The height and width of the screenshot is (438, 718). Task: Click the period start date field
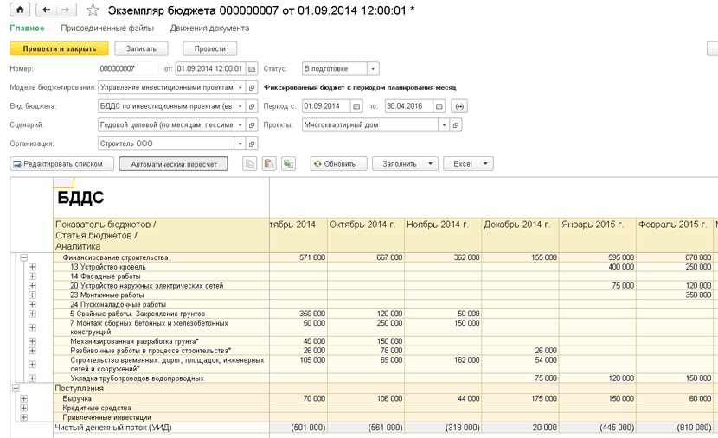click(326, 106)
